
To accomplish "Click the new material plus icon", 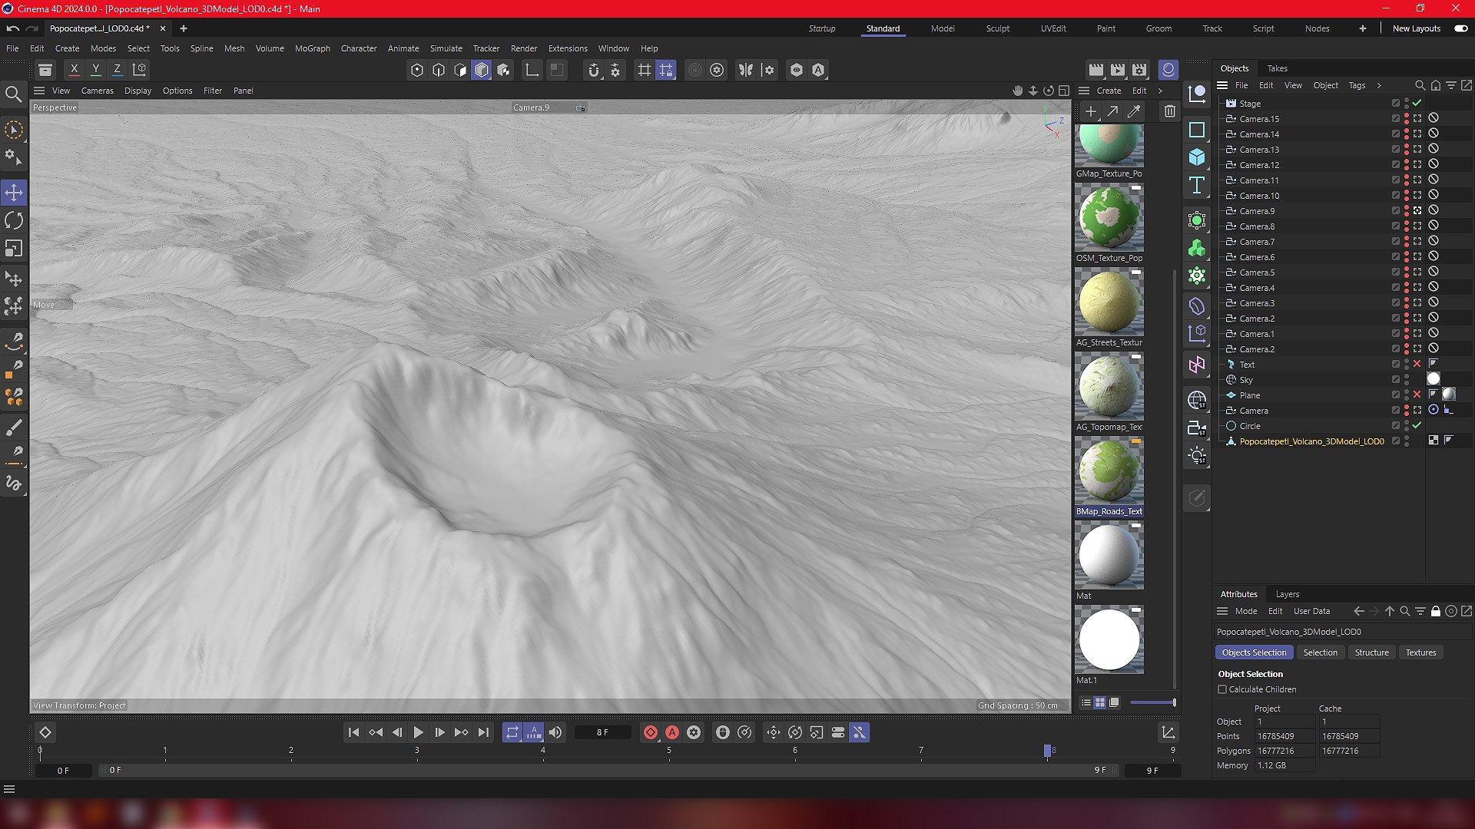I will click(x=1090, y=111).
